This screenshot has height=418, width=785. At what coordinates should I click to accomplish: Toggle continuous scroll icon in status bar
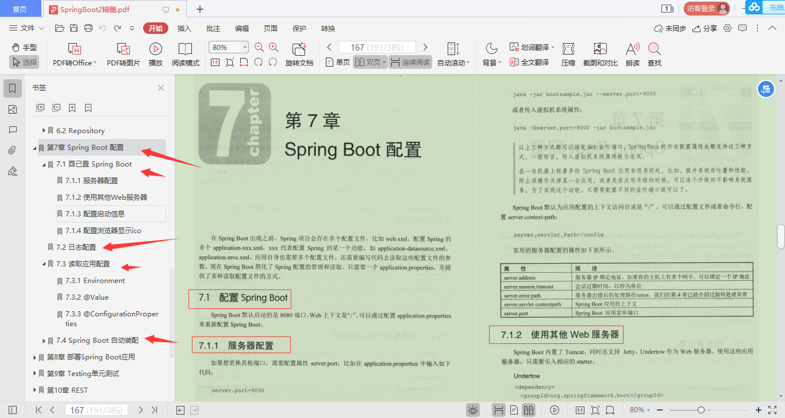point(499,410)
